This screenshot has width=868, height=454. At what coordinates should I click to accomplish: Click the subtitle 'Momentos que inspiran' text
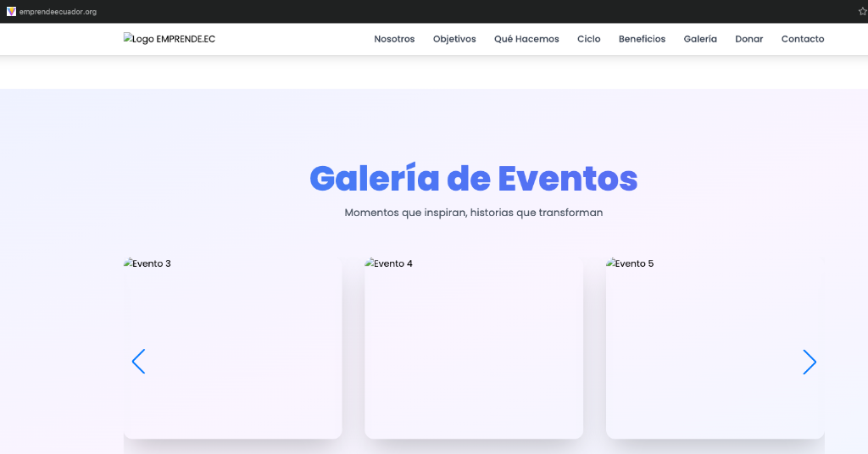[x=473, y=213]
